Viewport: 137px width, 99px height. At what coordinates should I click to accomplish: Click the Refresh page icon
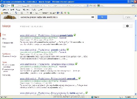[91, 6]
